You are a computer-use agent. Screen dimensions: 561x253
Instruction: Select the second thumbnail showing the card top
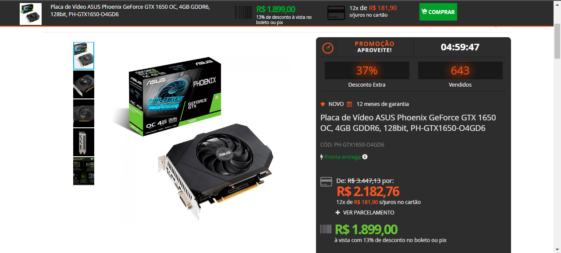click(x=84, y=84)
